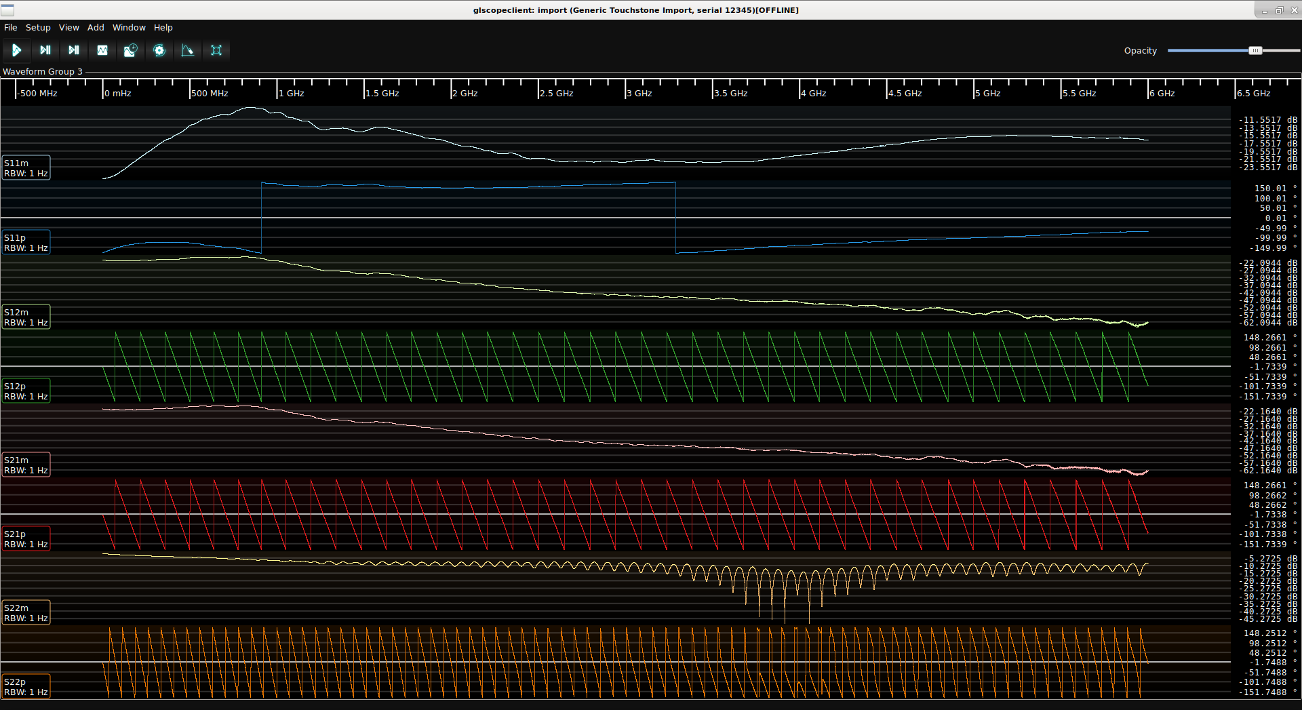
Task: Click the -45.2725 dB axis value
Action: point(1268,619)
